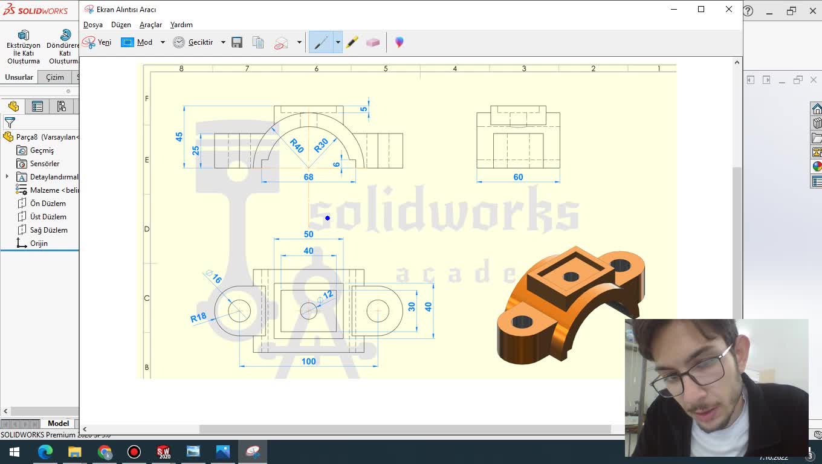Screen dimensions: 822x464
Task: Click the left scroll arrow of the tree panel
Action: click(x=5, y=411)
